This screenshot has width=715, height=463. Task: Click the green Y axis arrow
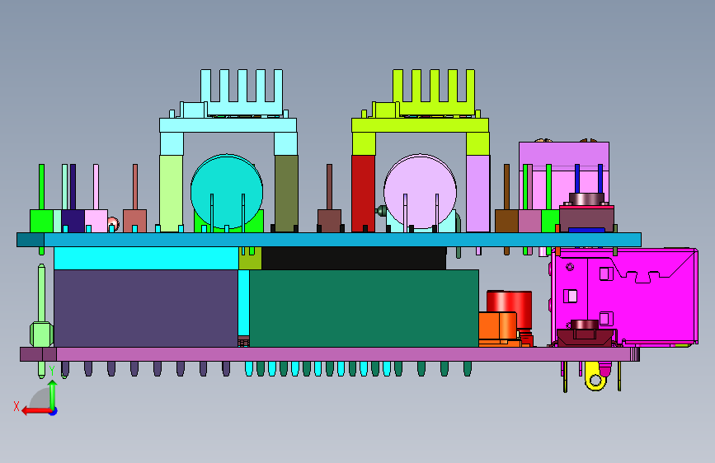click(53, 395)
